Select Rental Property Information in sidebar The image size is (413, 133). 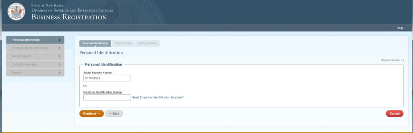click(x=35, y=48)
